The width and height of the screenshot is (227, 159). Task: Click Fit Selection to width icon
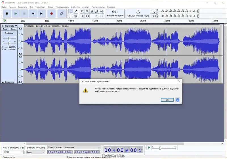92,11
